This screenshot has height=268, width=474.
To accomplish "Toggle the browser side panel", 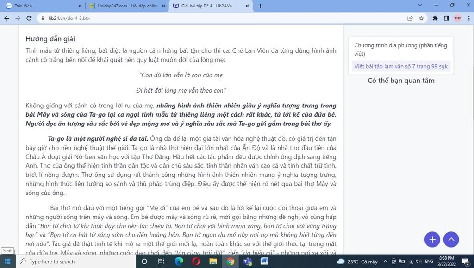I will coord(446,18).
